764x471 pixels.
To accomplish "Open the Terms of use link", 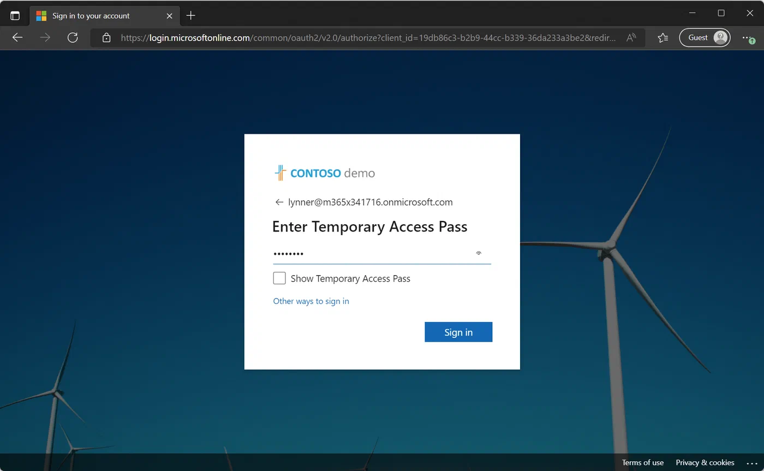I will [x=643, y=463].
